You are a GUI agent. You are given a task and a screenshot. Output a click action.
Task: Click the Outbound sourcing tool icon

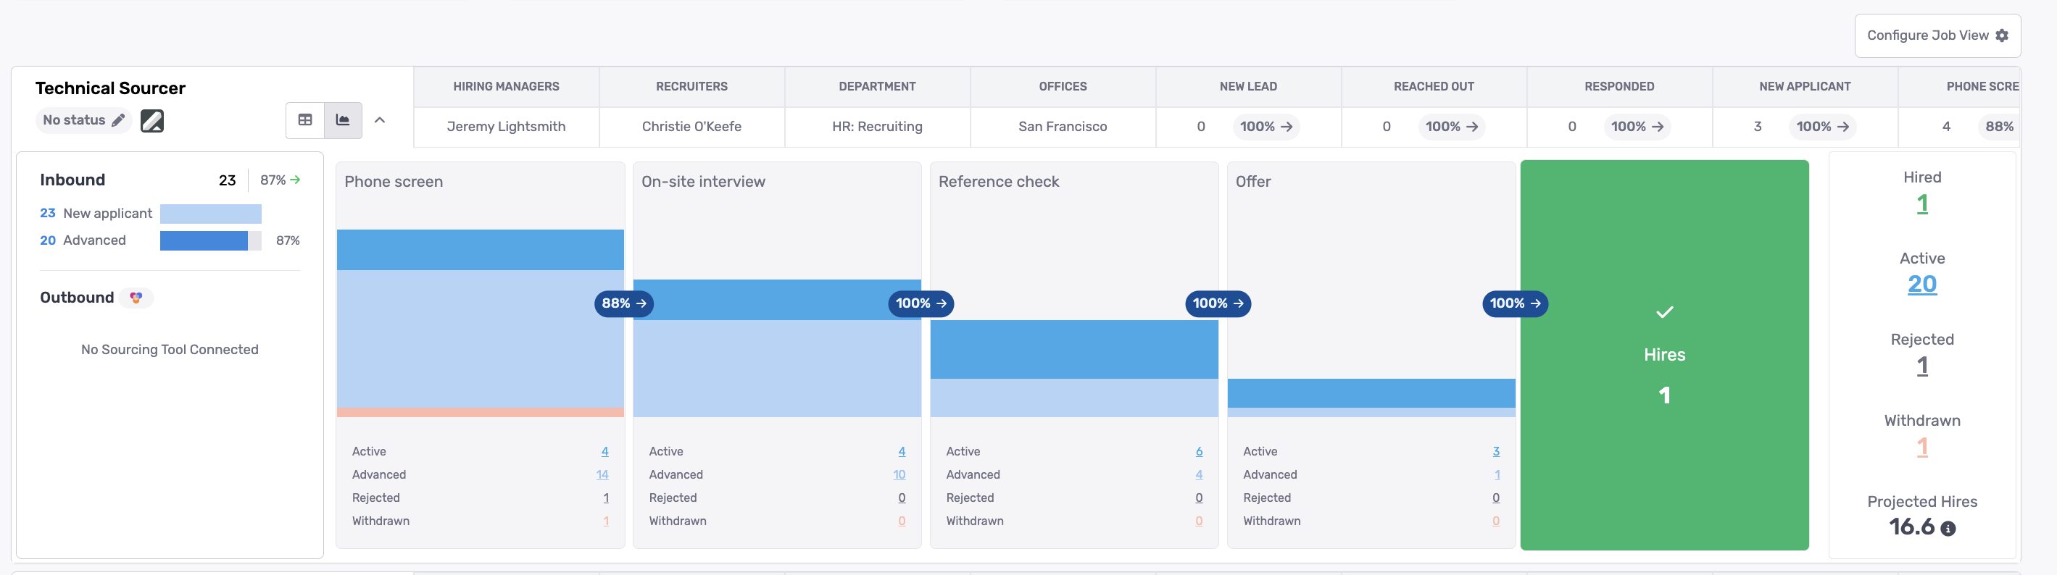click(x=136, y=298)
